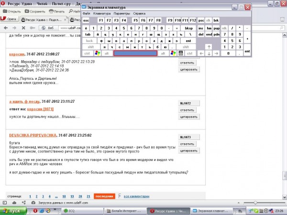Click the Сохранить toolbar item

coord(35,11)
